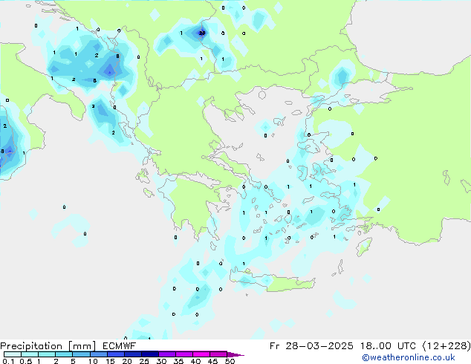Screen dimensions: 471x364
Task: Click the '(12+228)' forecast offset text
Action: [446, 346]
